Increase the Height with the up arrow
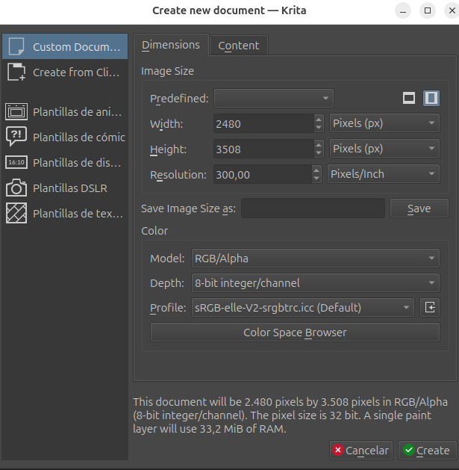The image size is (459, 470). 319,145
